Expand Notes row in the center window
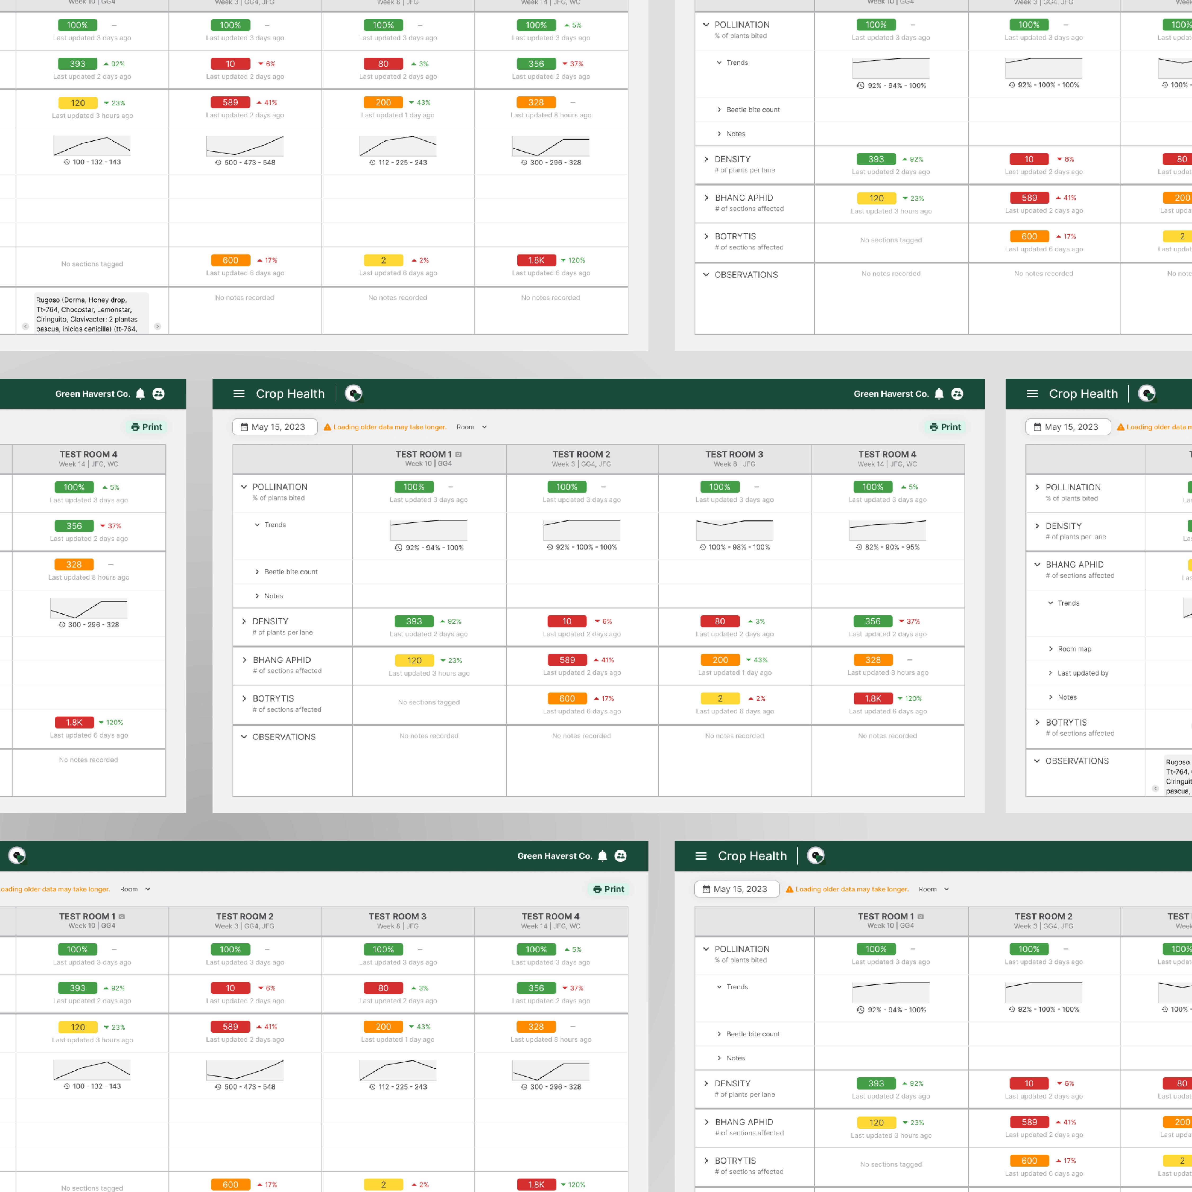This screenshot has height=1192, width=1192. [257, 596]
